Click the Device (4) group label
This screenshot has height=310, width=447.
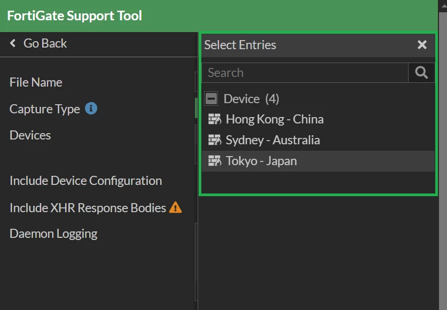point(251,99)
